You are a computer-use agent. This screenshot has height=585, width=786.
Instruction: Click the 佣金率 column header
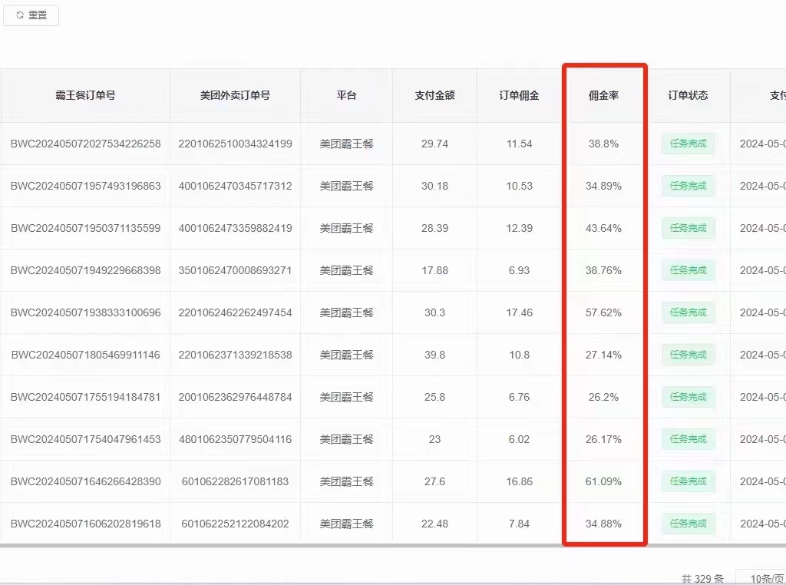pyautogui.click(x=604, y=95)
